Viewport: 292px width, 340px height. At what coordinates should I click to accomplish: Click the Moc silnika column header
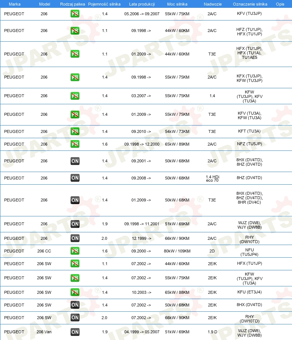(177, 4)
